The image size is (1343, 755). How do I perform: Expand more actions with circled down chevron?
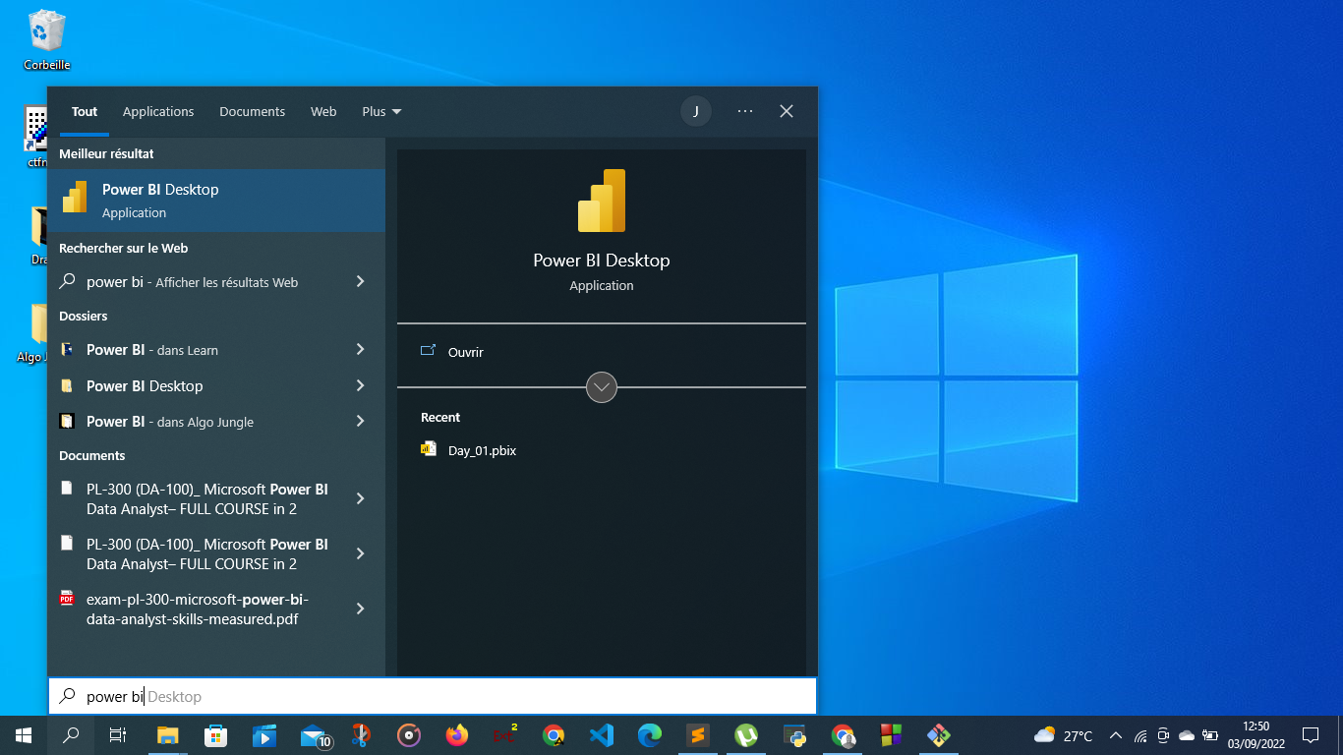[x=602, y=387]
